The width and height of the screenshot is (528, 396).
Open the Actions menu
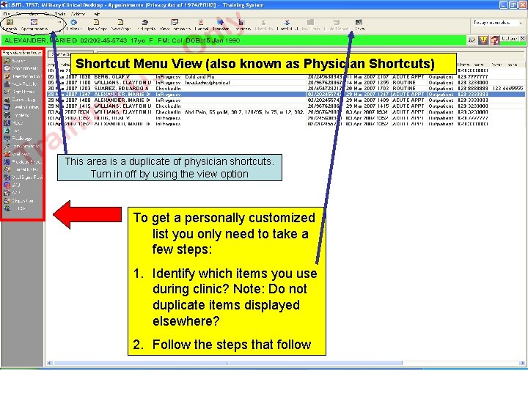(78, 14)
